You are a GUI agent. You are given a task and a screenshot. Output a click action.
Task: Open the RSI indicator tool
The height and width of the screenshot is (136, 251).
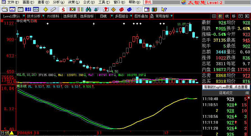[28, 10]
